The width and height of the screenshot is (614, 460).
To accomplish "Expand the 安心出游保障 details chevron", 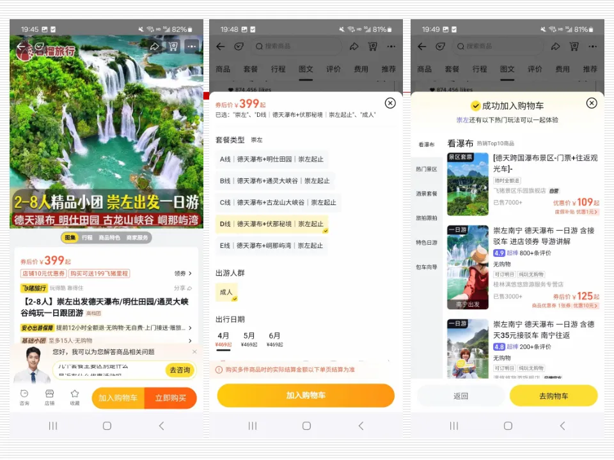I will tap(190, 327).
